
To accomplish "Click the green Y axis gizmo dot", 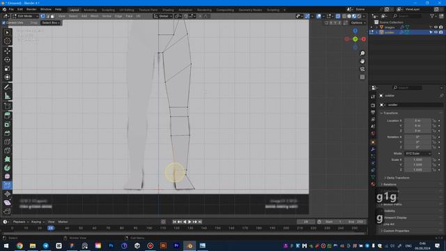I will click(355, 39).
